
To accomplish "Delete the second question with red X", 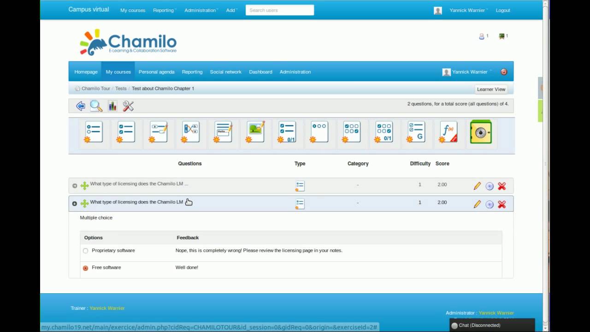I will pyautogui.click(x=502, y=204).
